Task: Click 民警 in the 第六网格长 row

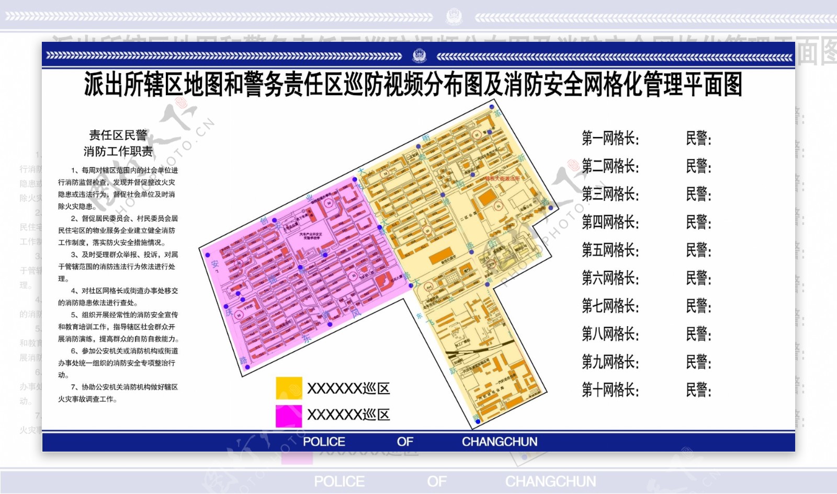Action: click(x=699, y=278)
